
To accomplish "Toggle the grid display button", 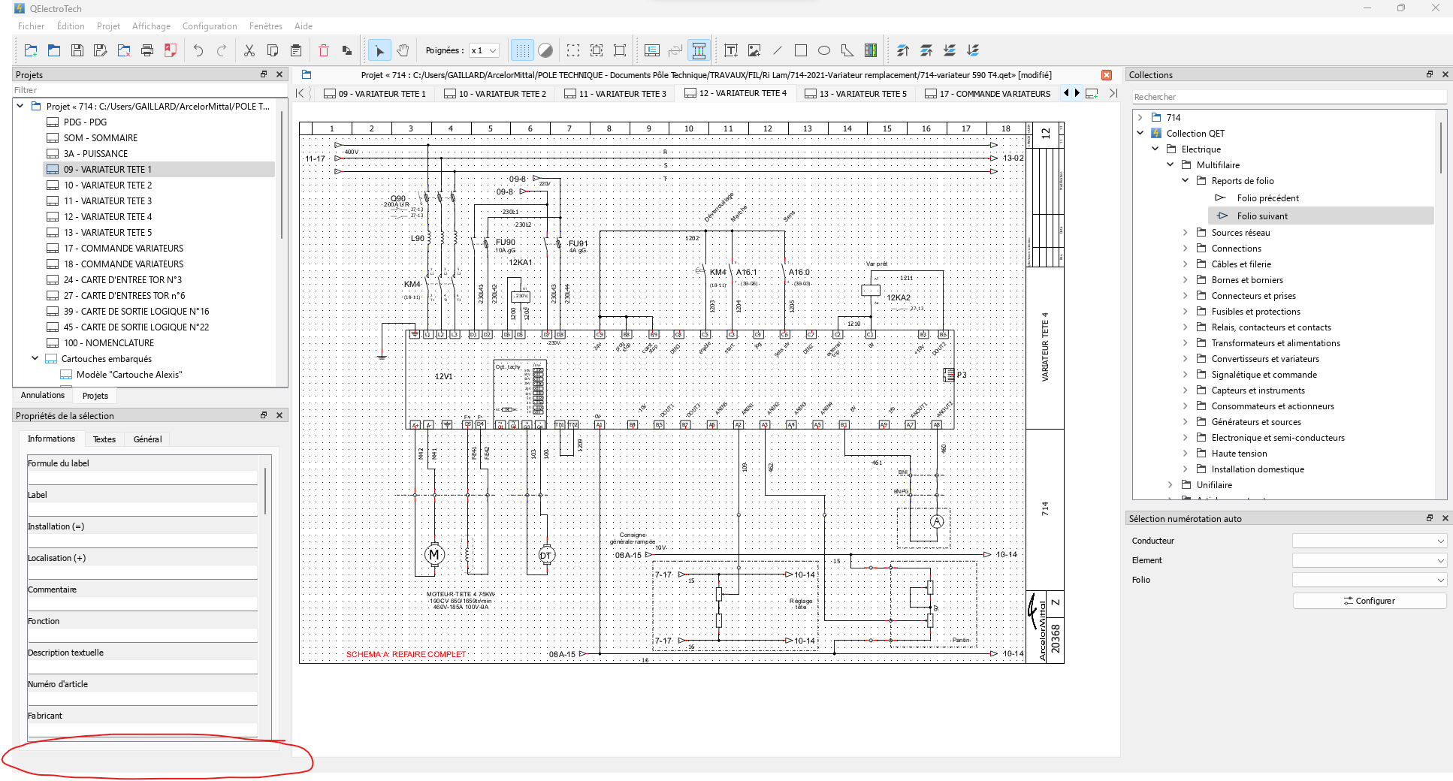I will (x=522, y=50).
